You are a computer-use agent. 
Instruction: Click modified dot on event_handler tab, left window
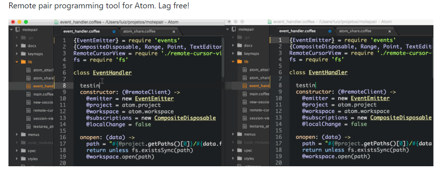click(114, 31)
